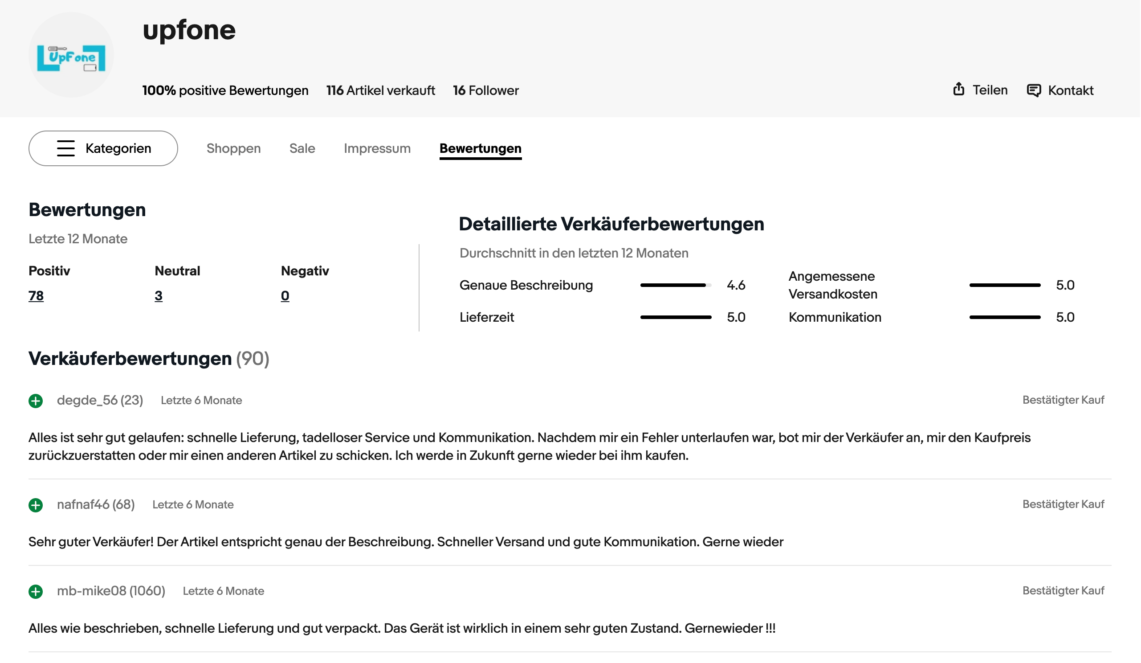Click 'Letzte 6 Monate' next to mb-mike08
1141x663 pixels.
[x=224, y=591]
